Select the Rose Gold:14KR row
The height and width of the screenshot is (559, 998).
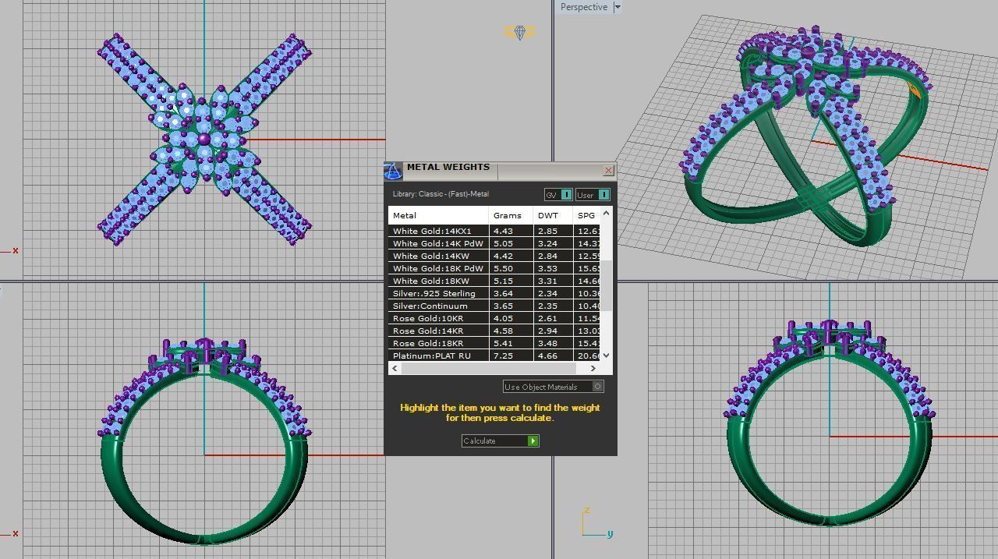[494, 331]
